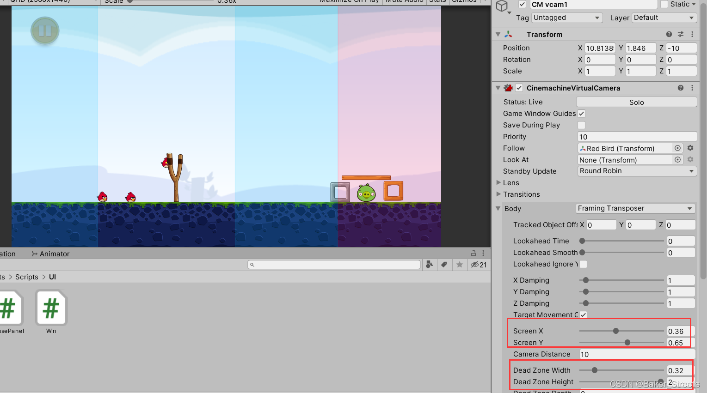Click the favorites star icon
This screenshot has width=707, height=393.
(460, 265)
